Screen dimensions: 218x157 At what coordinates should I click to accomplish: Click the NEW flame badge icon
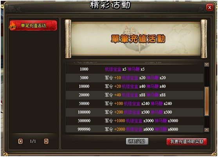coord(13,26)
